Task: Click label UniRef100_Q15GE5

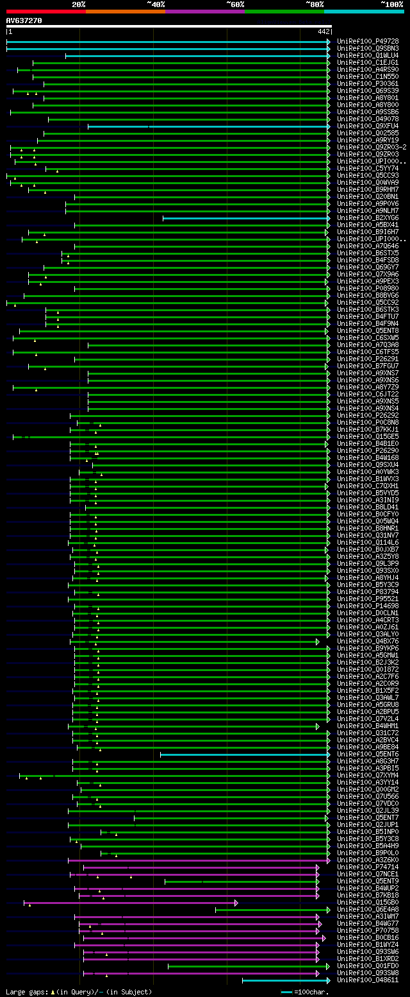Action: (x=368, y=437)
